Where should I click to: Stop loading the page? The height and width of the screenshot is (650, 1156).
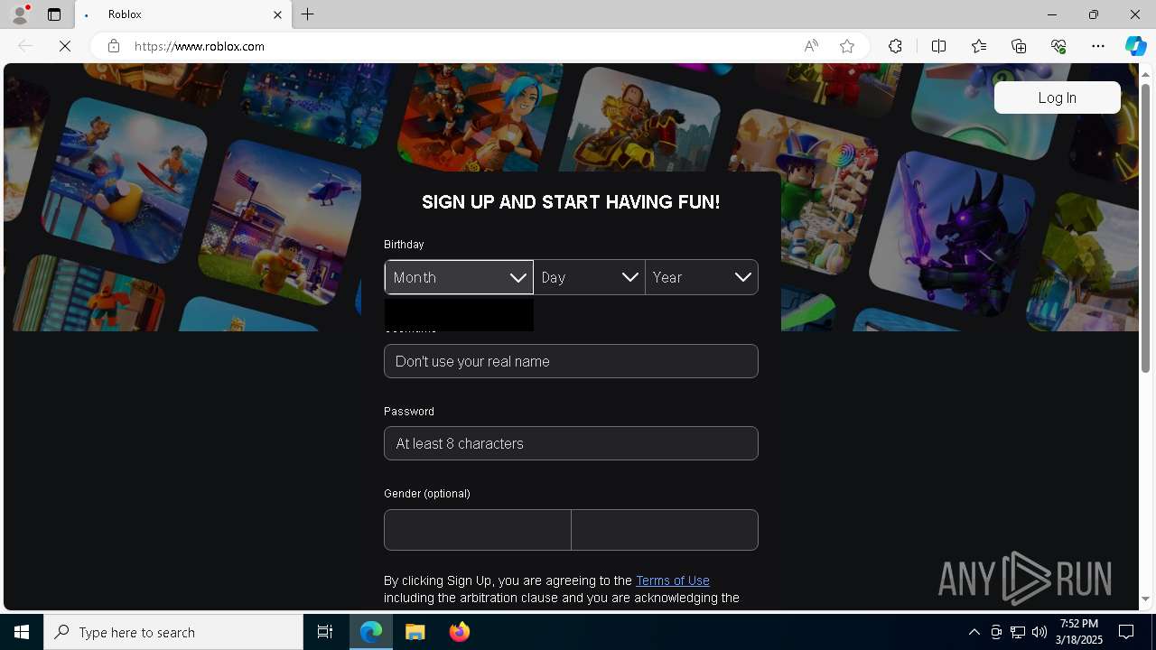tap(65, 46)
